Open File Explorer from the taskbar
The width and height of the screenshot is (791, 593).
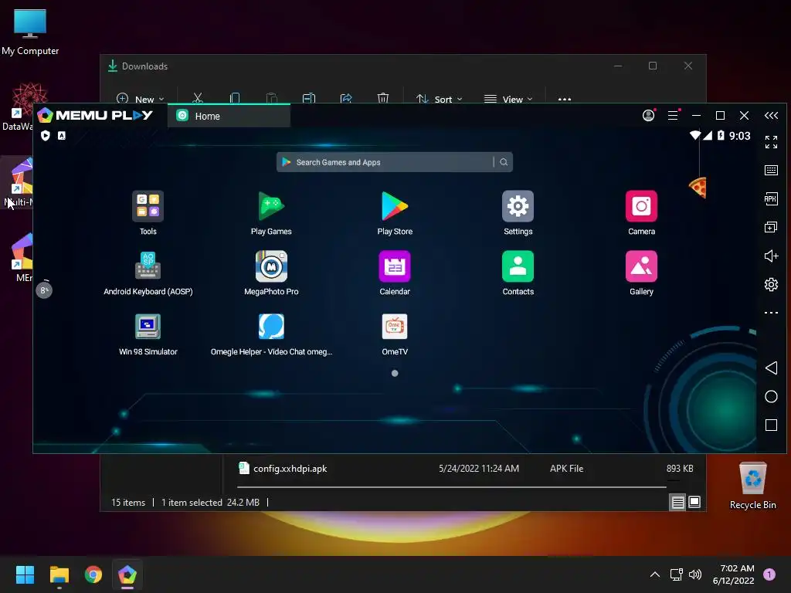[x=59, y=574]
